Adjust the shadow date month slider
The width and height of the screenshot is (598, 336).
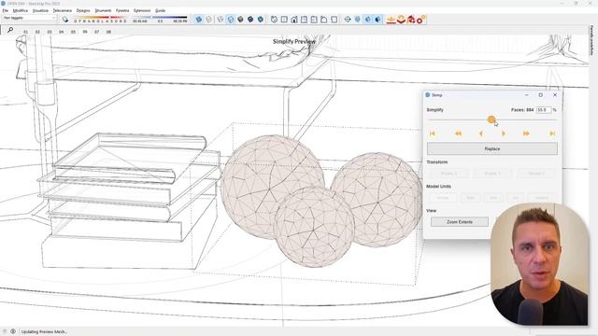(x=100, y=18)
